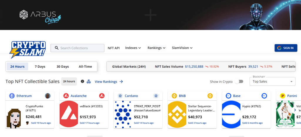The image size is (301, 137).
Task: Click Cardano icon at card header right
Action: tap(156, 96)
